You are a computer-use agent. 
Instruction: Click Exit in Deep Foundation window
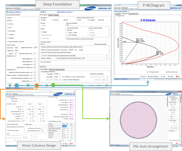(107, 85)
